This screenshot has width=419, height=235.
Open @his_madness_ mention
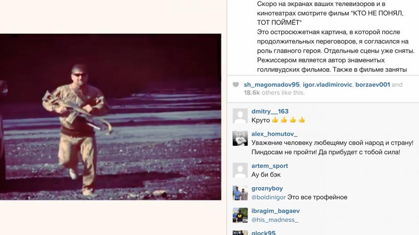pos(275,220)
